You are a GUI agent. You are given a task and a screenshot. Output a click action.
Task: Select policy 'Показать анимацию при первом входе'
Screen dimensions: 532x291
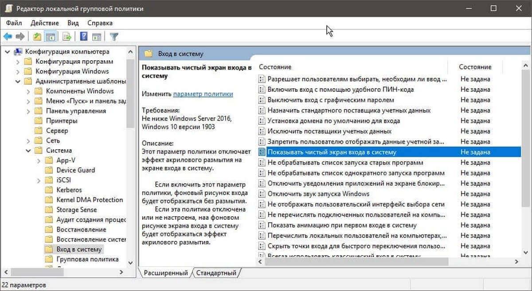point(342,225)
